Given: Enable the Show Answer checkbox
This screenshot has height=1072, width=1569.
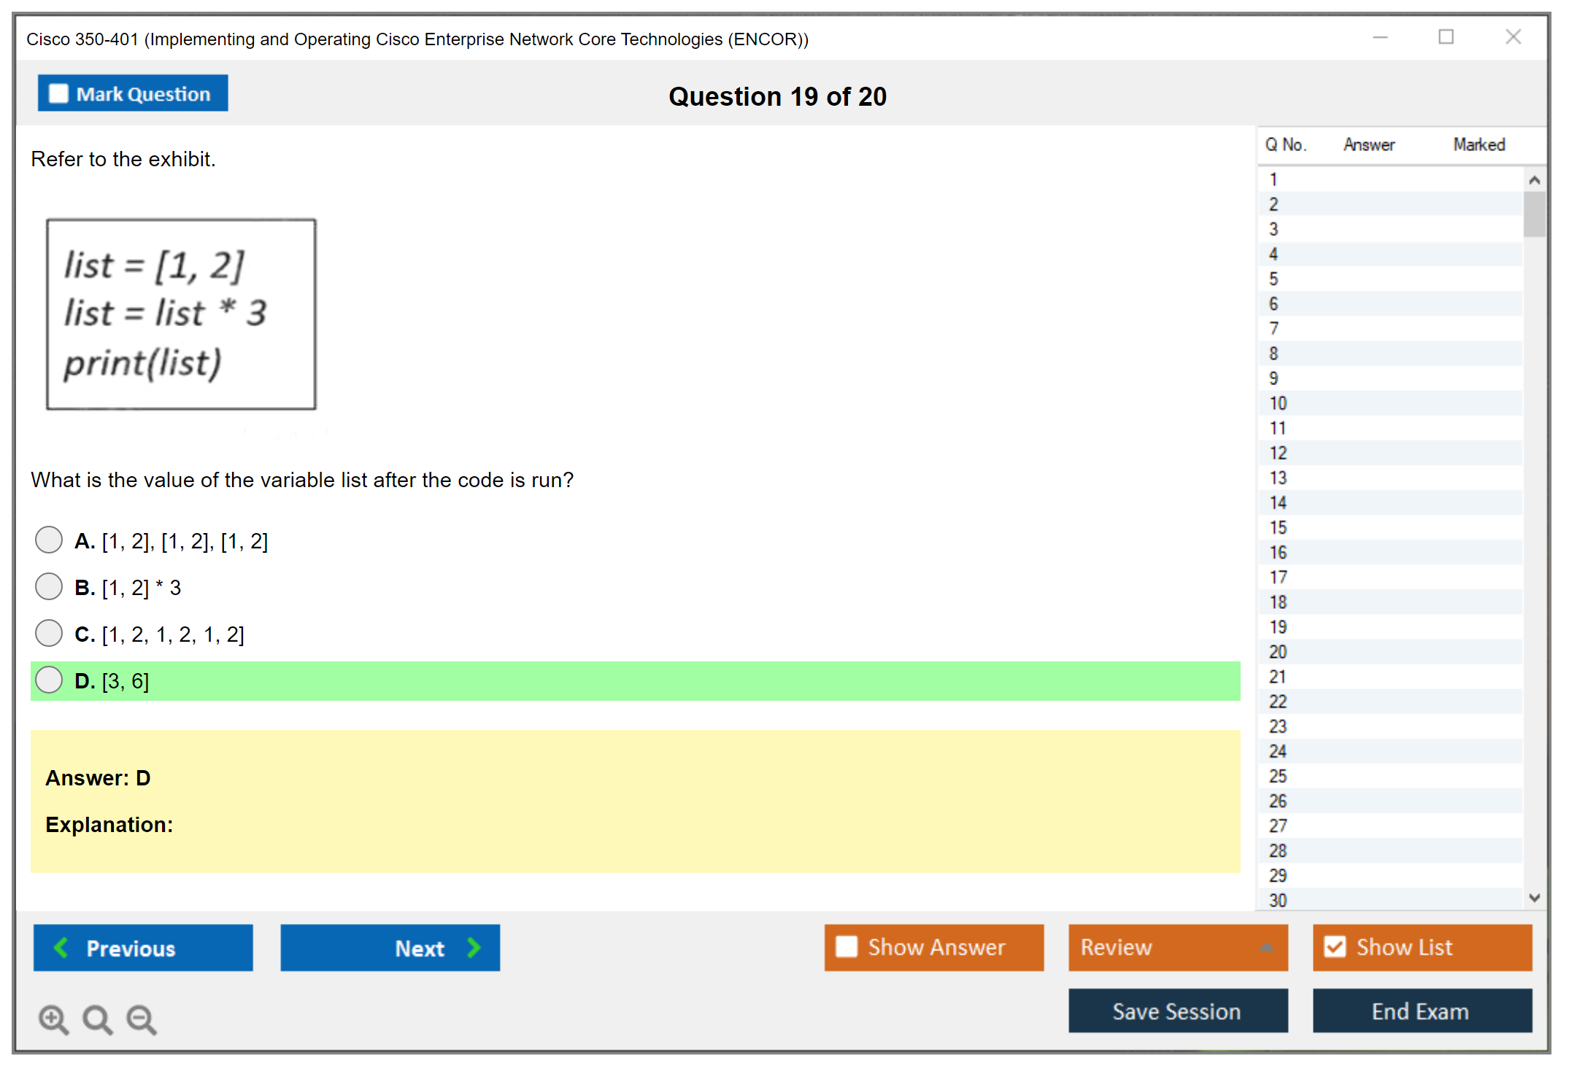Looking at the screenshot, I should click(847, 947).
